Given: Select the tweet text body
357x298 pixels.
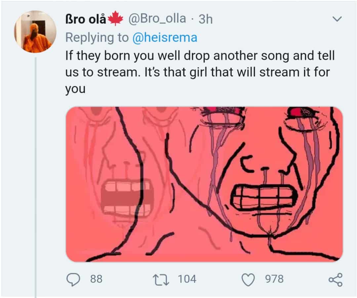Looking at the screenshot, I should pyautogui.click(x=200, y=72).
